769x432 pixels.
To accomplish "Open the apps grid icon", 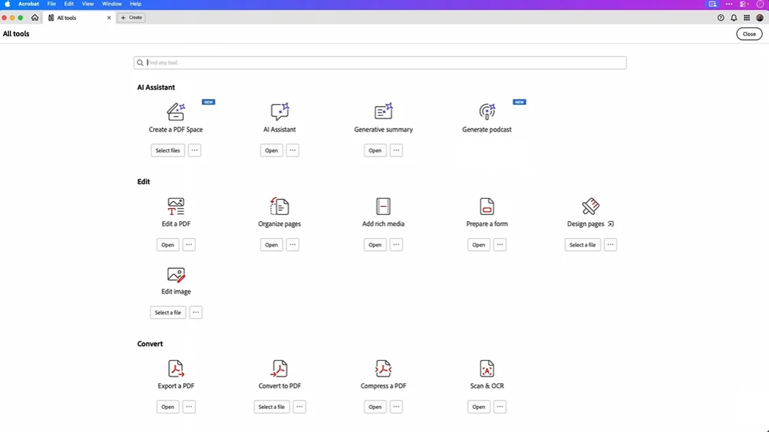I will (x=747, y=18).
